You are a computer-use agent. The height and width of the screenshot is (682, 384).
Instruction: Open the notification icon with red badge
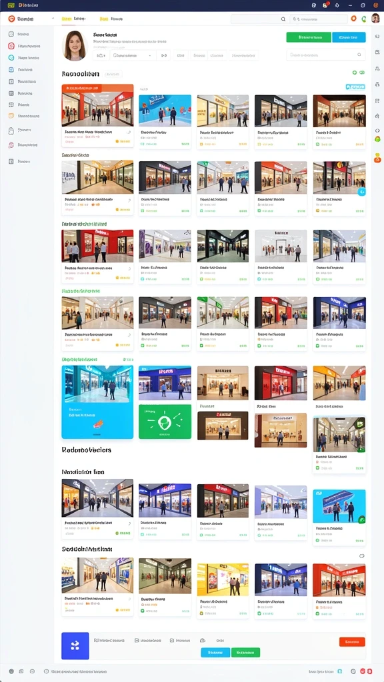click(x=325, y=5)
